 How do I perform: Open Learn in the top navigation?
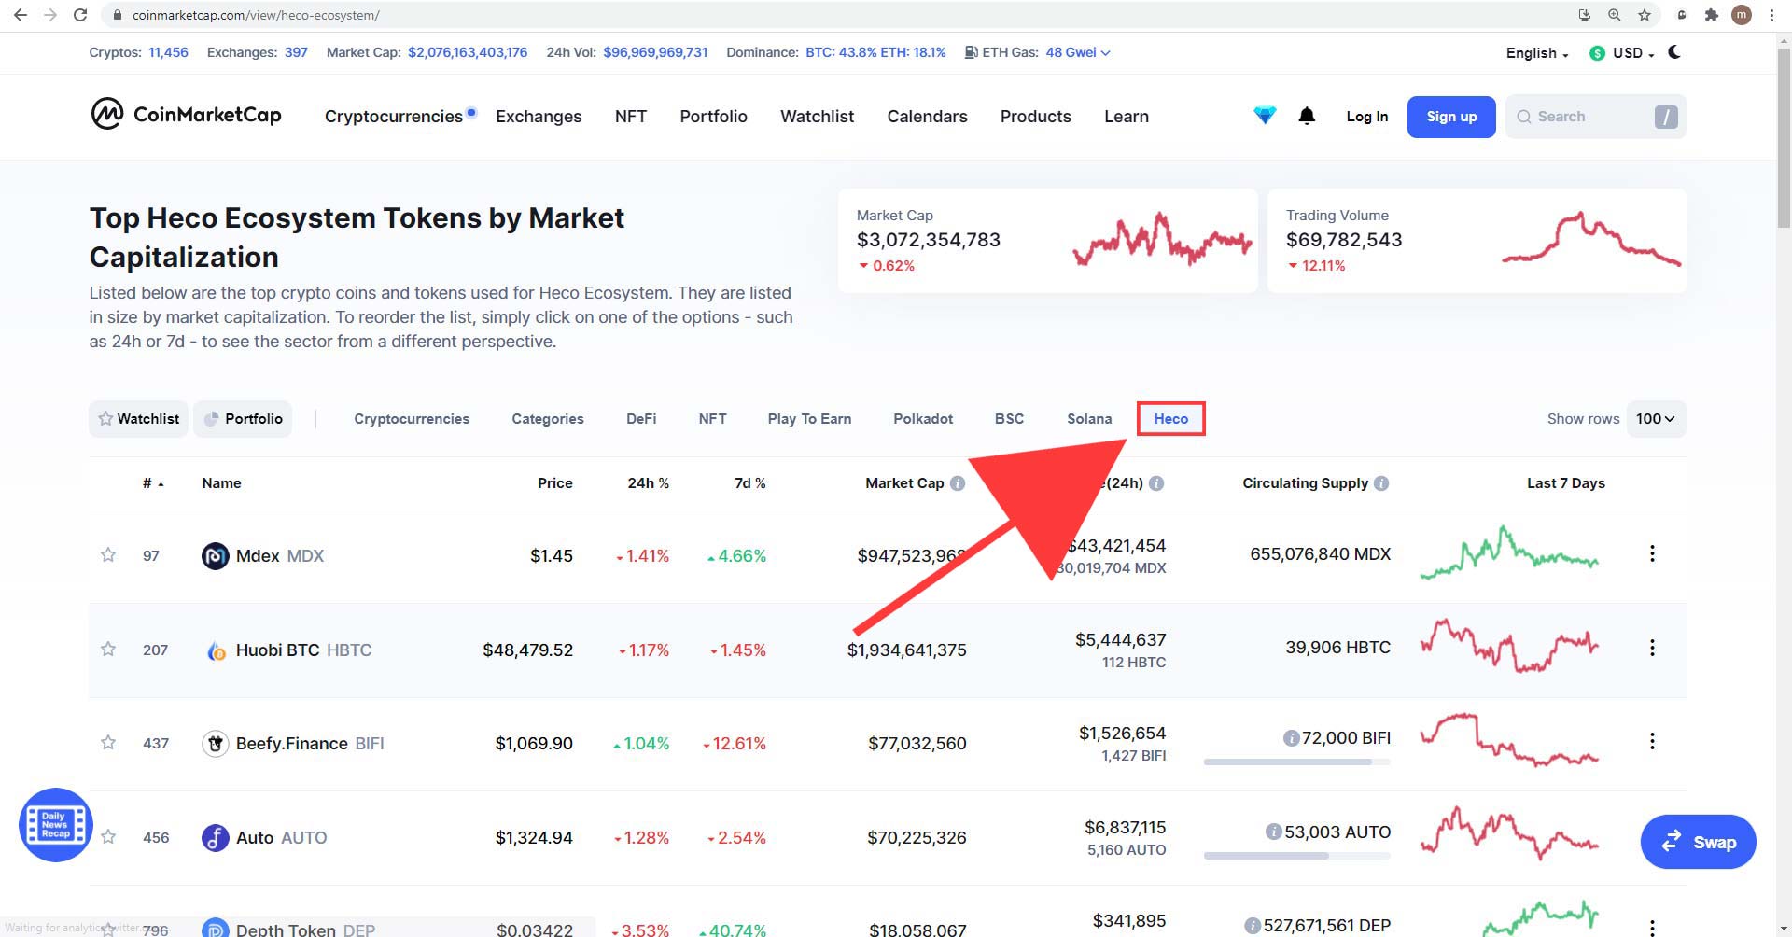[1127, 116]
